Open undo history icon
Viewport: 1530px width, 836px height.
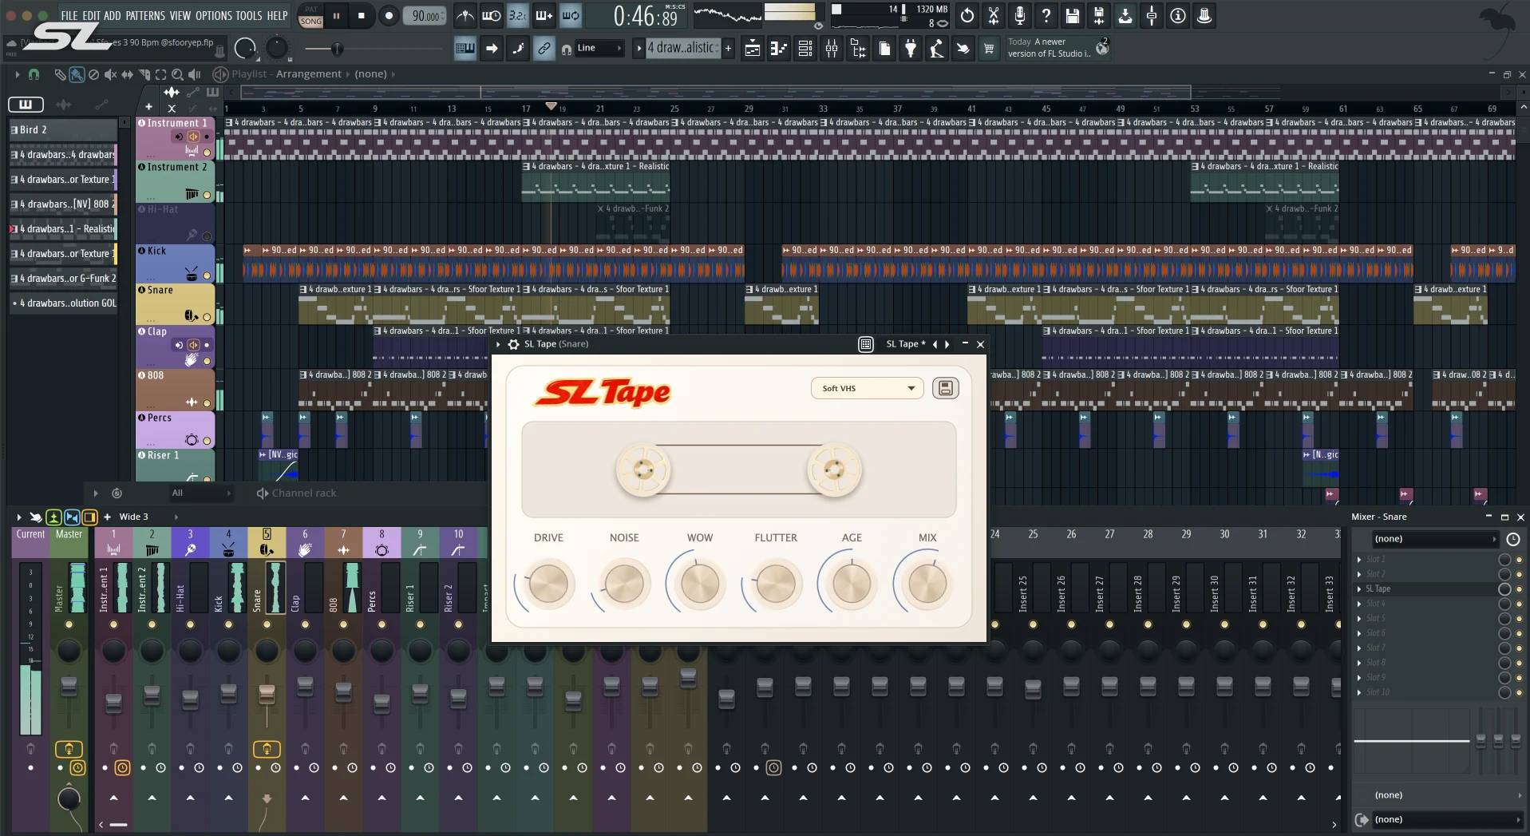(x=967, y=15)
